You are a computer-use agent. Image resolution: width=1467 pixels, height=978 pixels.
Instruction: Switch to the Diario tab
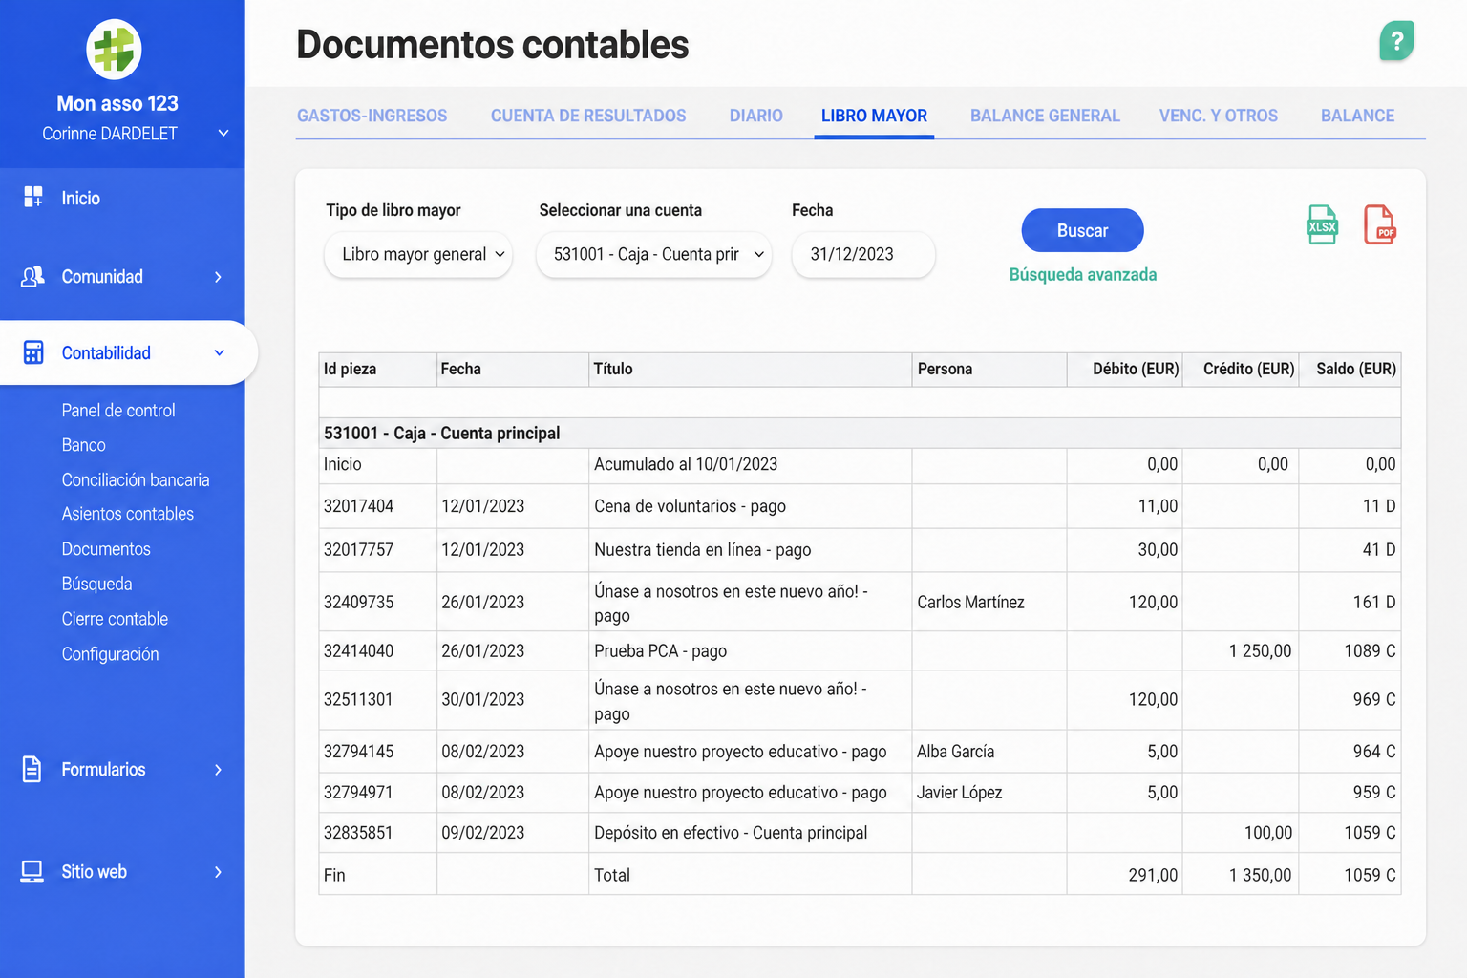point(756,116)
